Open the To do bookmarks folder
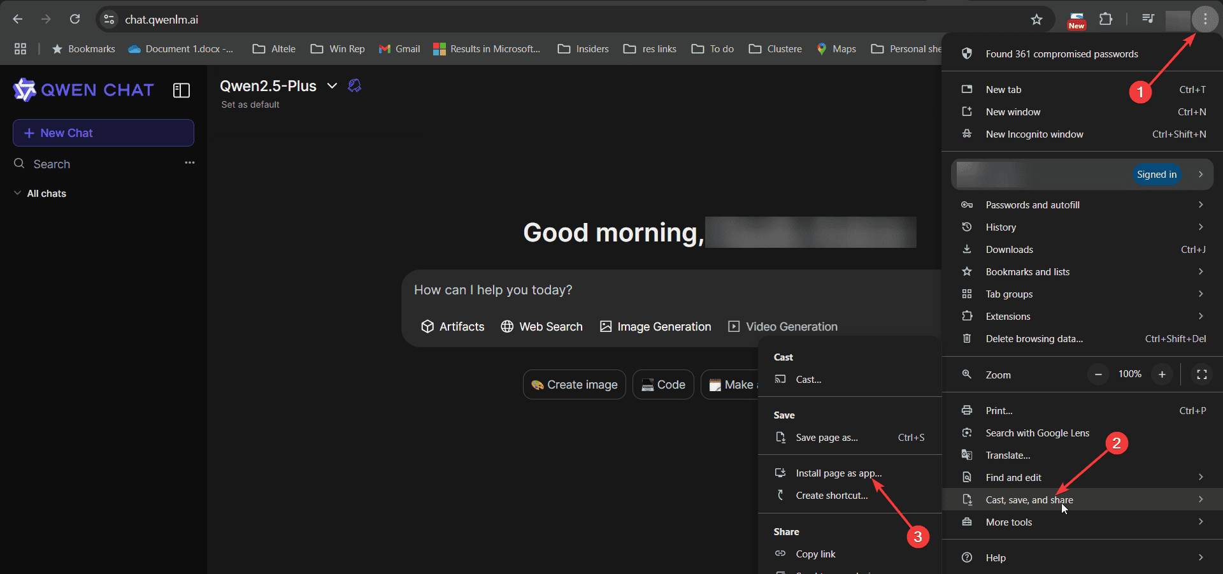 [713, 49]
